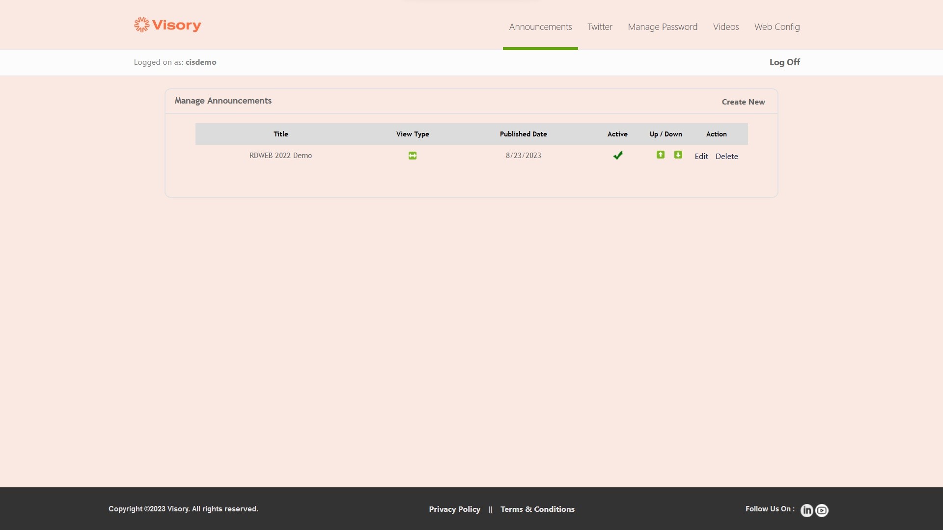View the Terms & Conditions
The width and height of the screenshot is (943, 530).
coord(537,509)
